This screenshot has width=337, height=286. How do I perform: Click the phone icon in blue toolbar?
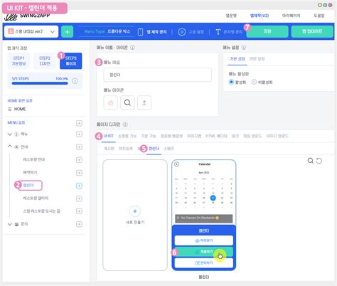pyautogui.click(x=140, y=32)
